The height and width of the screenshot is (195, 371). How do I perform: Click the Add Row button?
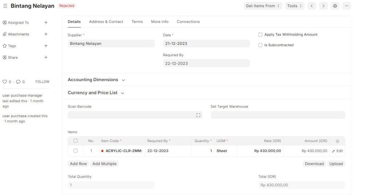[78, 164]
